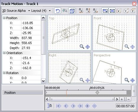Viewport: 138px width, 112px height.
Task: Close the Track Motion window
Action: 134,4
